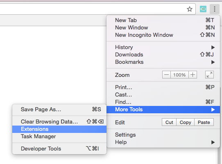This screenshot has width=222, height=164.
Task: Click the Copy button
Action: [185, 122]
